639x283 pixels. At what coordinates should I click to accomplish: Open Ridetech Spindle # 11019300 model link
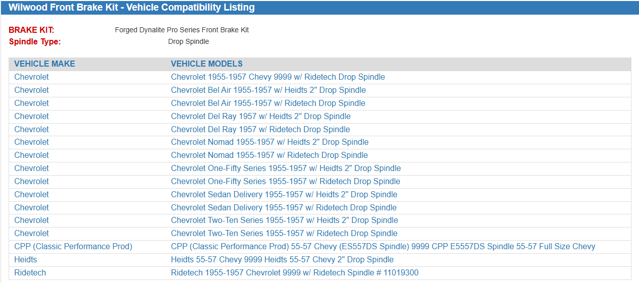coord(295,273)
